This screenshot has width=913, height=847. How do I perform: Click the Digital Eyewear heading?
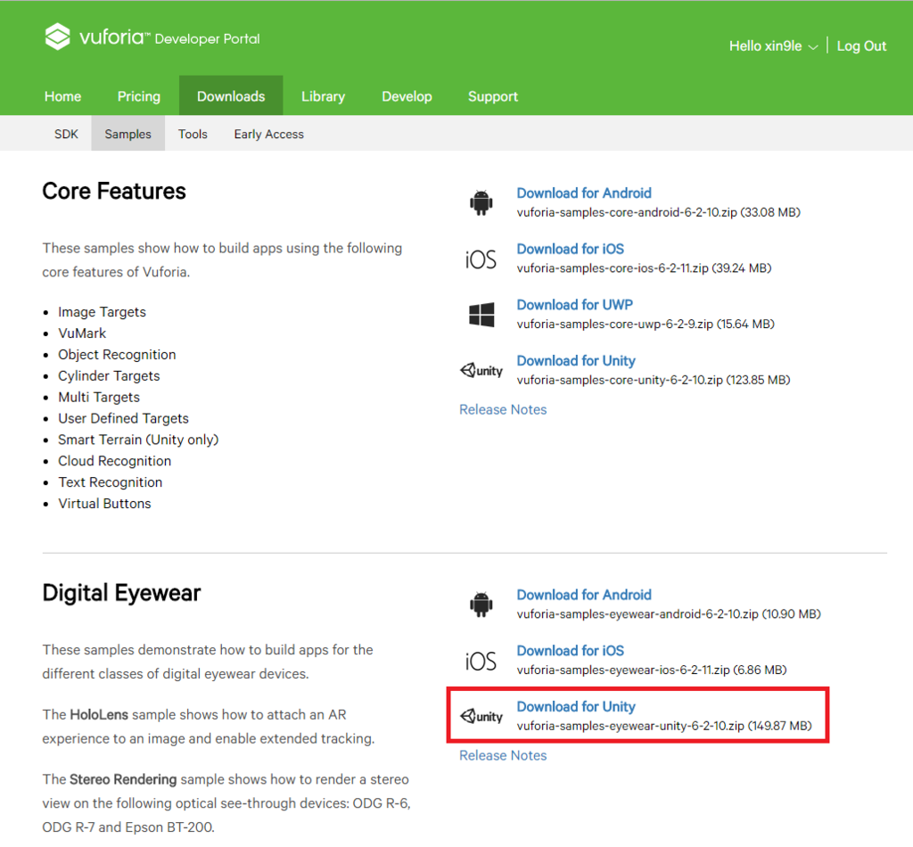(x=121, y=593)
